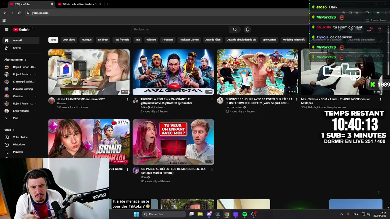Image resolution: width=390 pixels, height=219 pixels.
Task: Click channel name Falka under Valorant video
Action: click(144, 107)
